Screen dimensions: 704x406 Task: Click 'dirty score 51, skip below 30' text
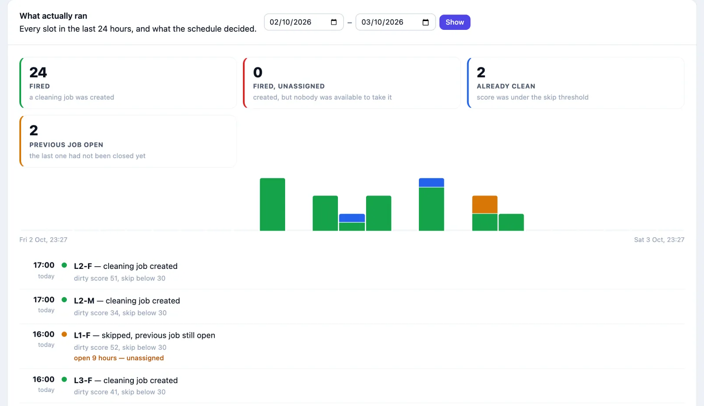(120, 278)
